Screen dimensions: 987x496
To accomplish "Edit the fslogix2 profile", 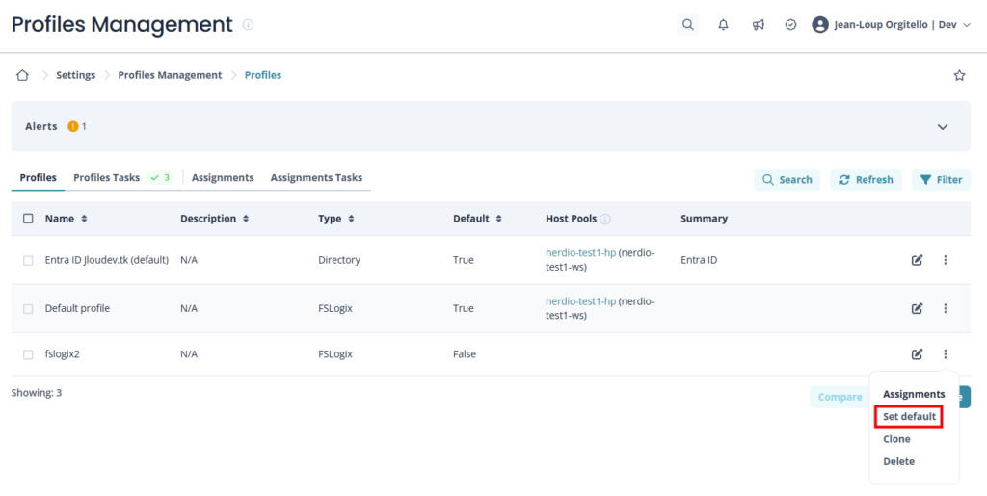I will pyautogui.click(x=918, y=353).
